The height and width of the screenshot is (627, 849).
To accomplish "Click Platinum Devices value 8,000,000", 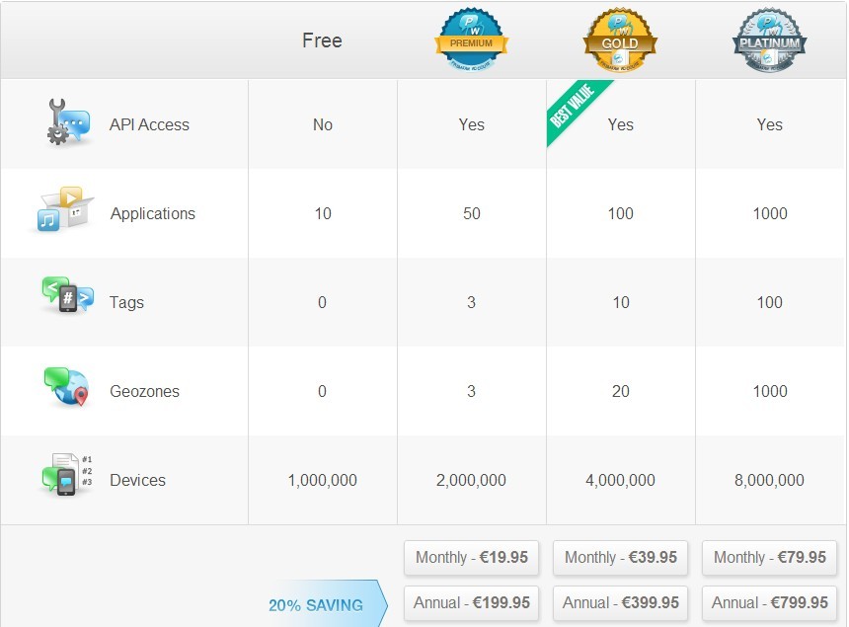I will (769, 480).
